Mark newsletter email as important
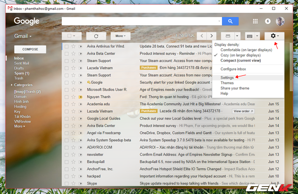Image resolution: width=298 pixels, height=194 pixels. [81, 155]
